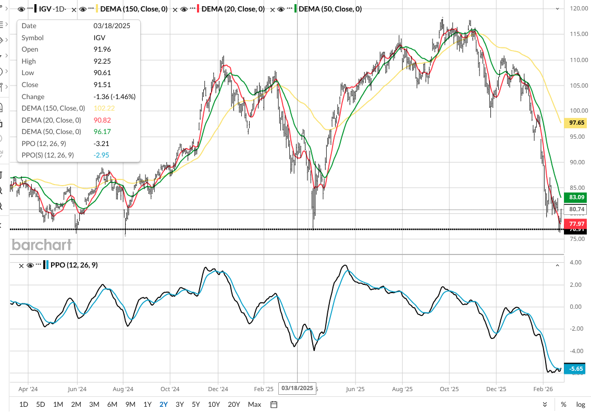Select the 10Y time range
The height and width of the screenshot is (412, 591).
point(214,405)
